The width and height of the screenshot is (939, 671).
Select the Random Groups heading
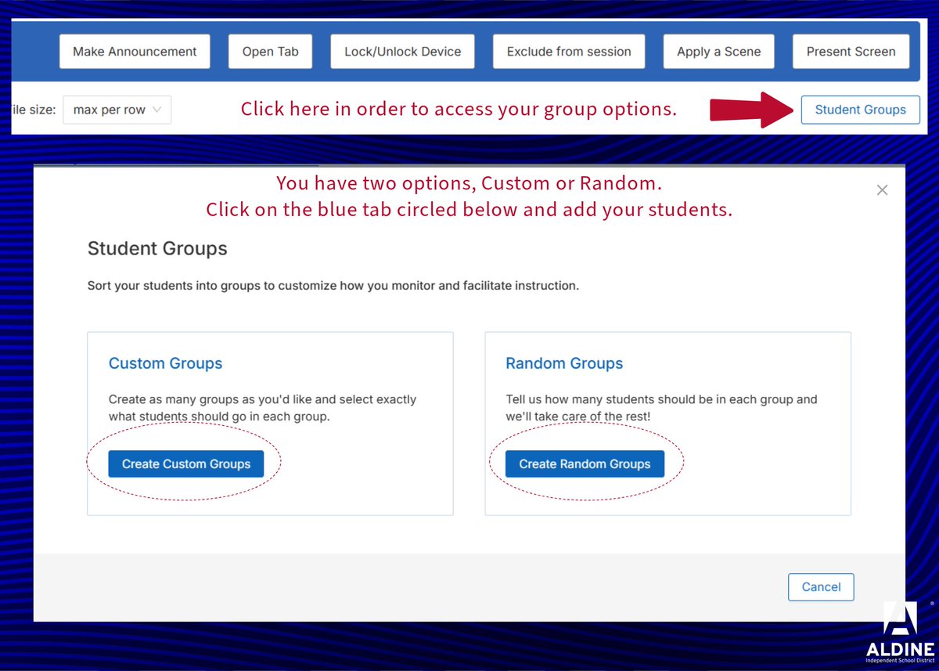[564, 363]
